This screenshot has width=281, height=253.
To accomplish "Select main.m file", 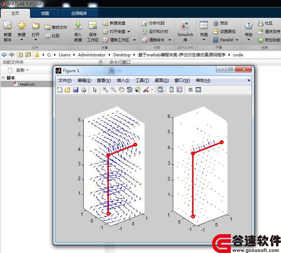I will point(27,84).
